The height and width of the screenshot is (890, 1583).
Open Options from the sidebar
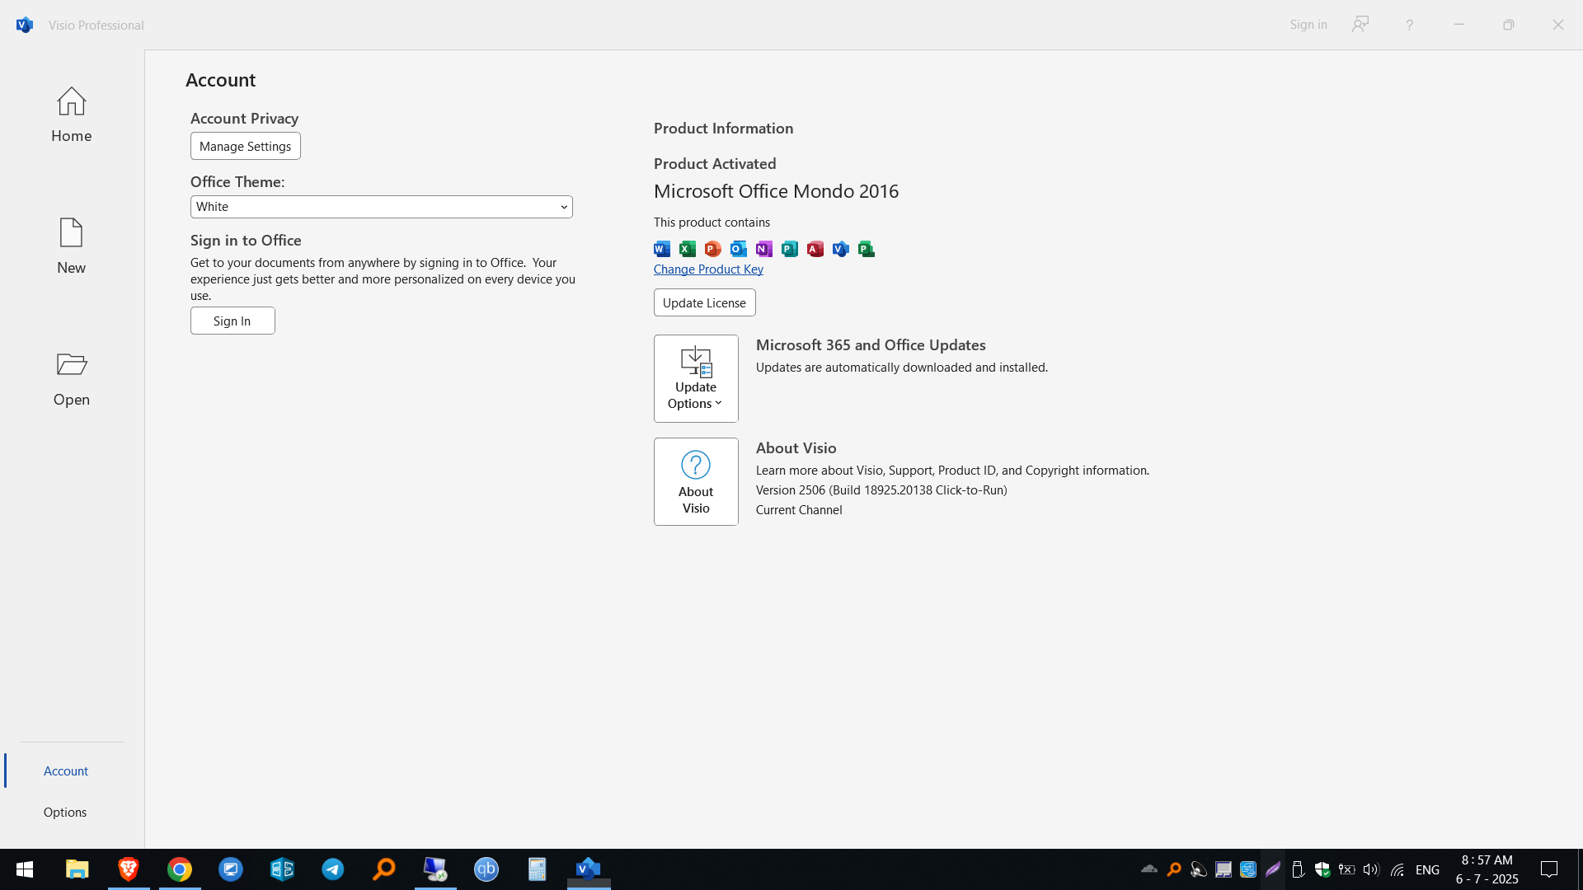[65, 812]
